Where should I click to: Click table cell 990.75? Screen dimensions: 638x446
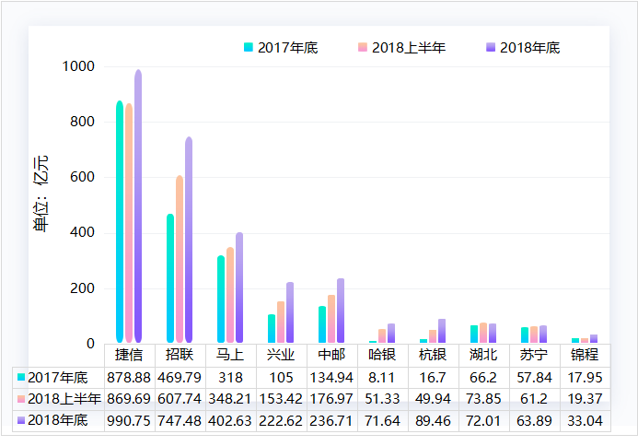click(x=130, y=420)
